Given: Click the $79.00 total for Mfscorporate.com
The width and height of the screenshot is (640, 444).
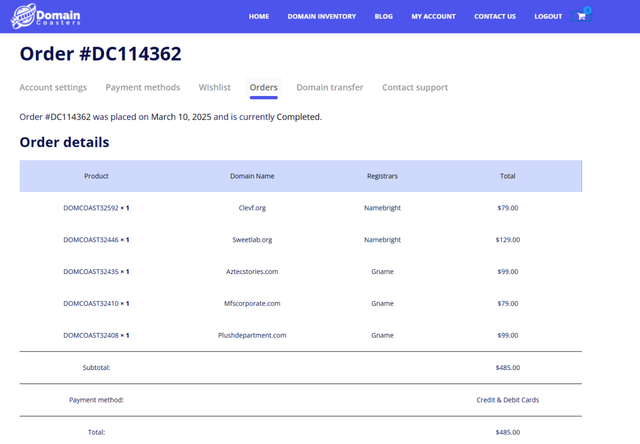Looking at the screenshot, I should (508, 303).
